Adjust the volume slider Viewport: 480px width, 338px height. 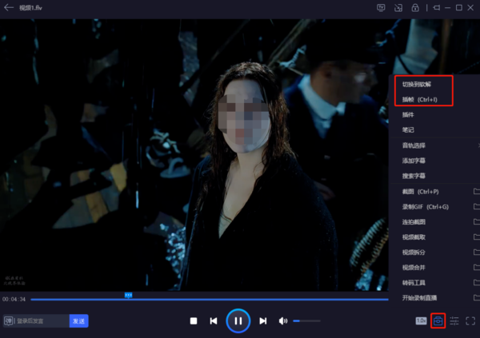pos(306,321)
